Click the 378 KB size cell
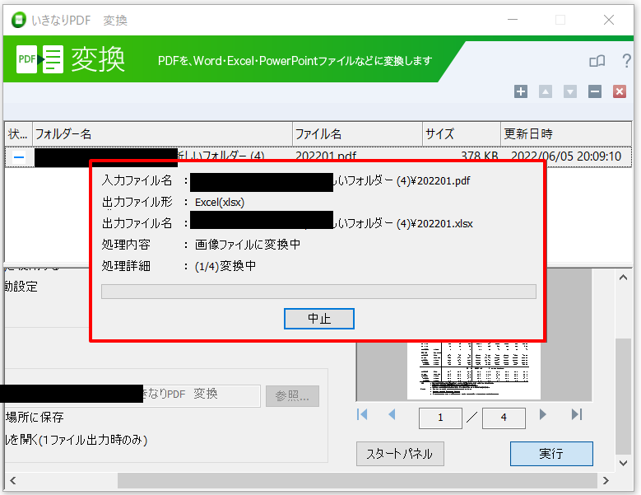 pyautogui.click(x=479, y=156)
